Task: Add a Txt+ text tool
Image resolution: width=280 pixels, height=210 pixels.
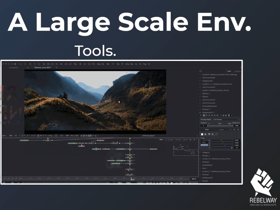Action: [39, 64]
